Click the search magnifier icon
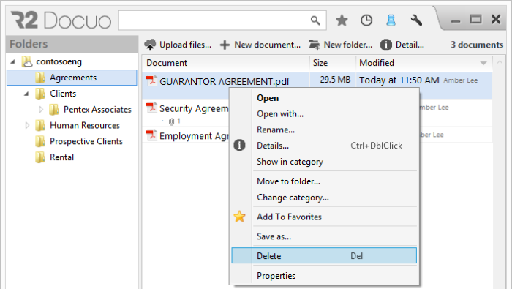 [x=315, y=20]
